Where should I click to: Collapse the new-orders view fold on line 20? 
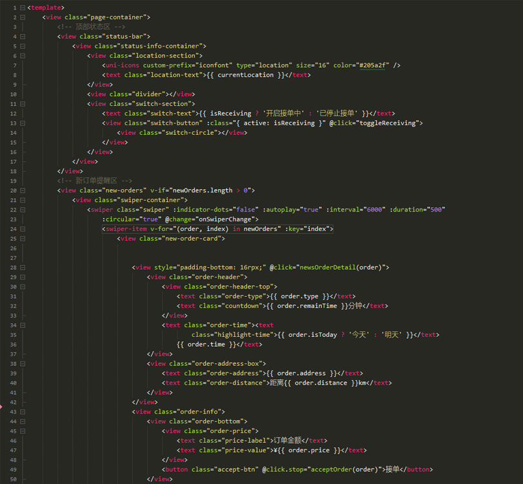click(23, 190)
